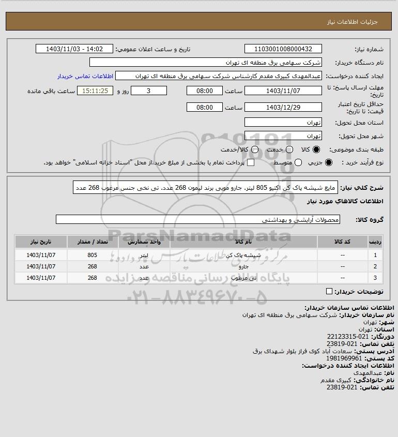Click the goods group محصولات آرایشی و بهداشتی field

pos(198,220)
